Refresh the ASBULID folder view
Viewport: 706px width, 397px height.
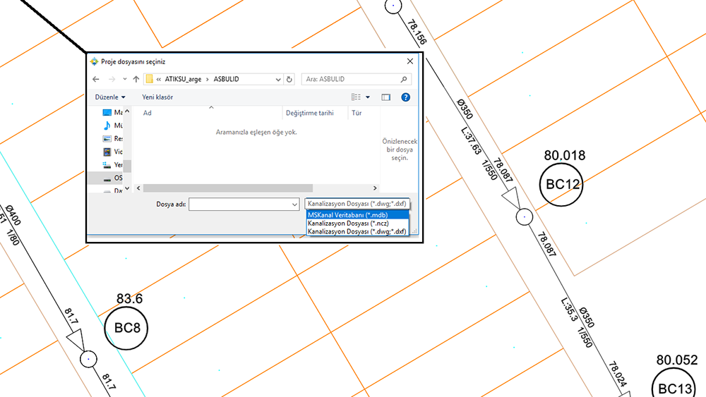click(289, 80)
